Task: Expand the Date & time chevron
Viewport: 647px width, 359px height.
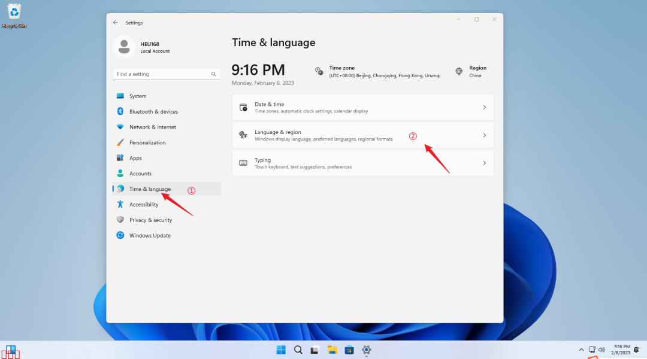Action: tap(485, 108)
